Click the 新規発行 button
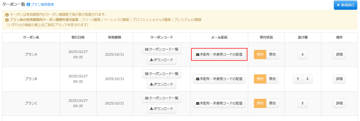This screenshot has width=360, height=121. point(345,5)
